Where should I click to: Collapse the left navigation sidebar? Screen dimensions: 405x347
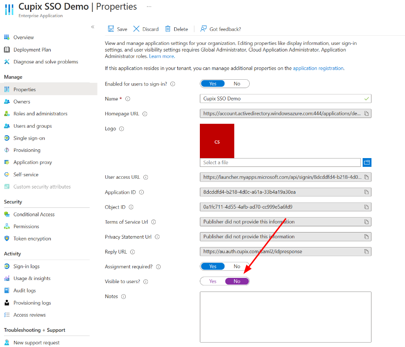coord(93,27)
